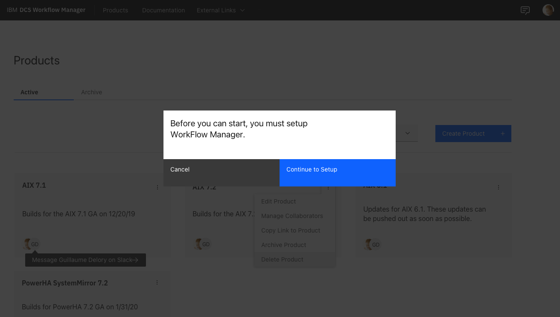
Task: Click Message Guillaume Delory on Slack tooltip
Action: click(x=85, y=260)
